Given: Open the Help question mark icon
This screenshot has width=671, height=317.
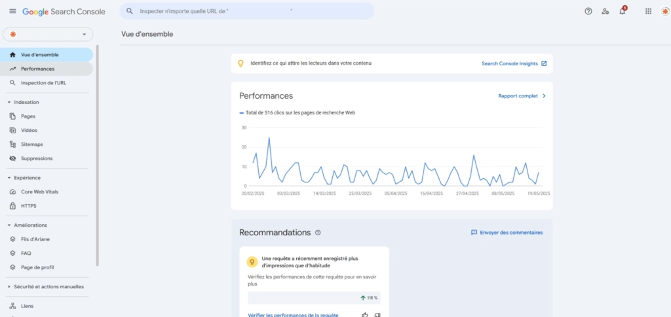Looking at the screenshot, I should 588,12.
